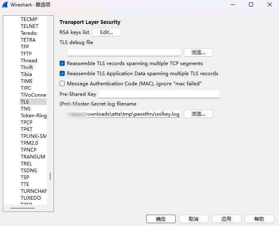Select TREL protocol entry
Image resolution: width=279 pixels, height=226 pixels.
pos(26,164)
